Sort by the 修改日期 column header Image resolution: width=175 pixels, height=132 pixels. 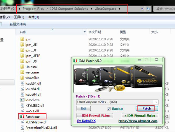point(94,32)
